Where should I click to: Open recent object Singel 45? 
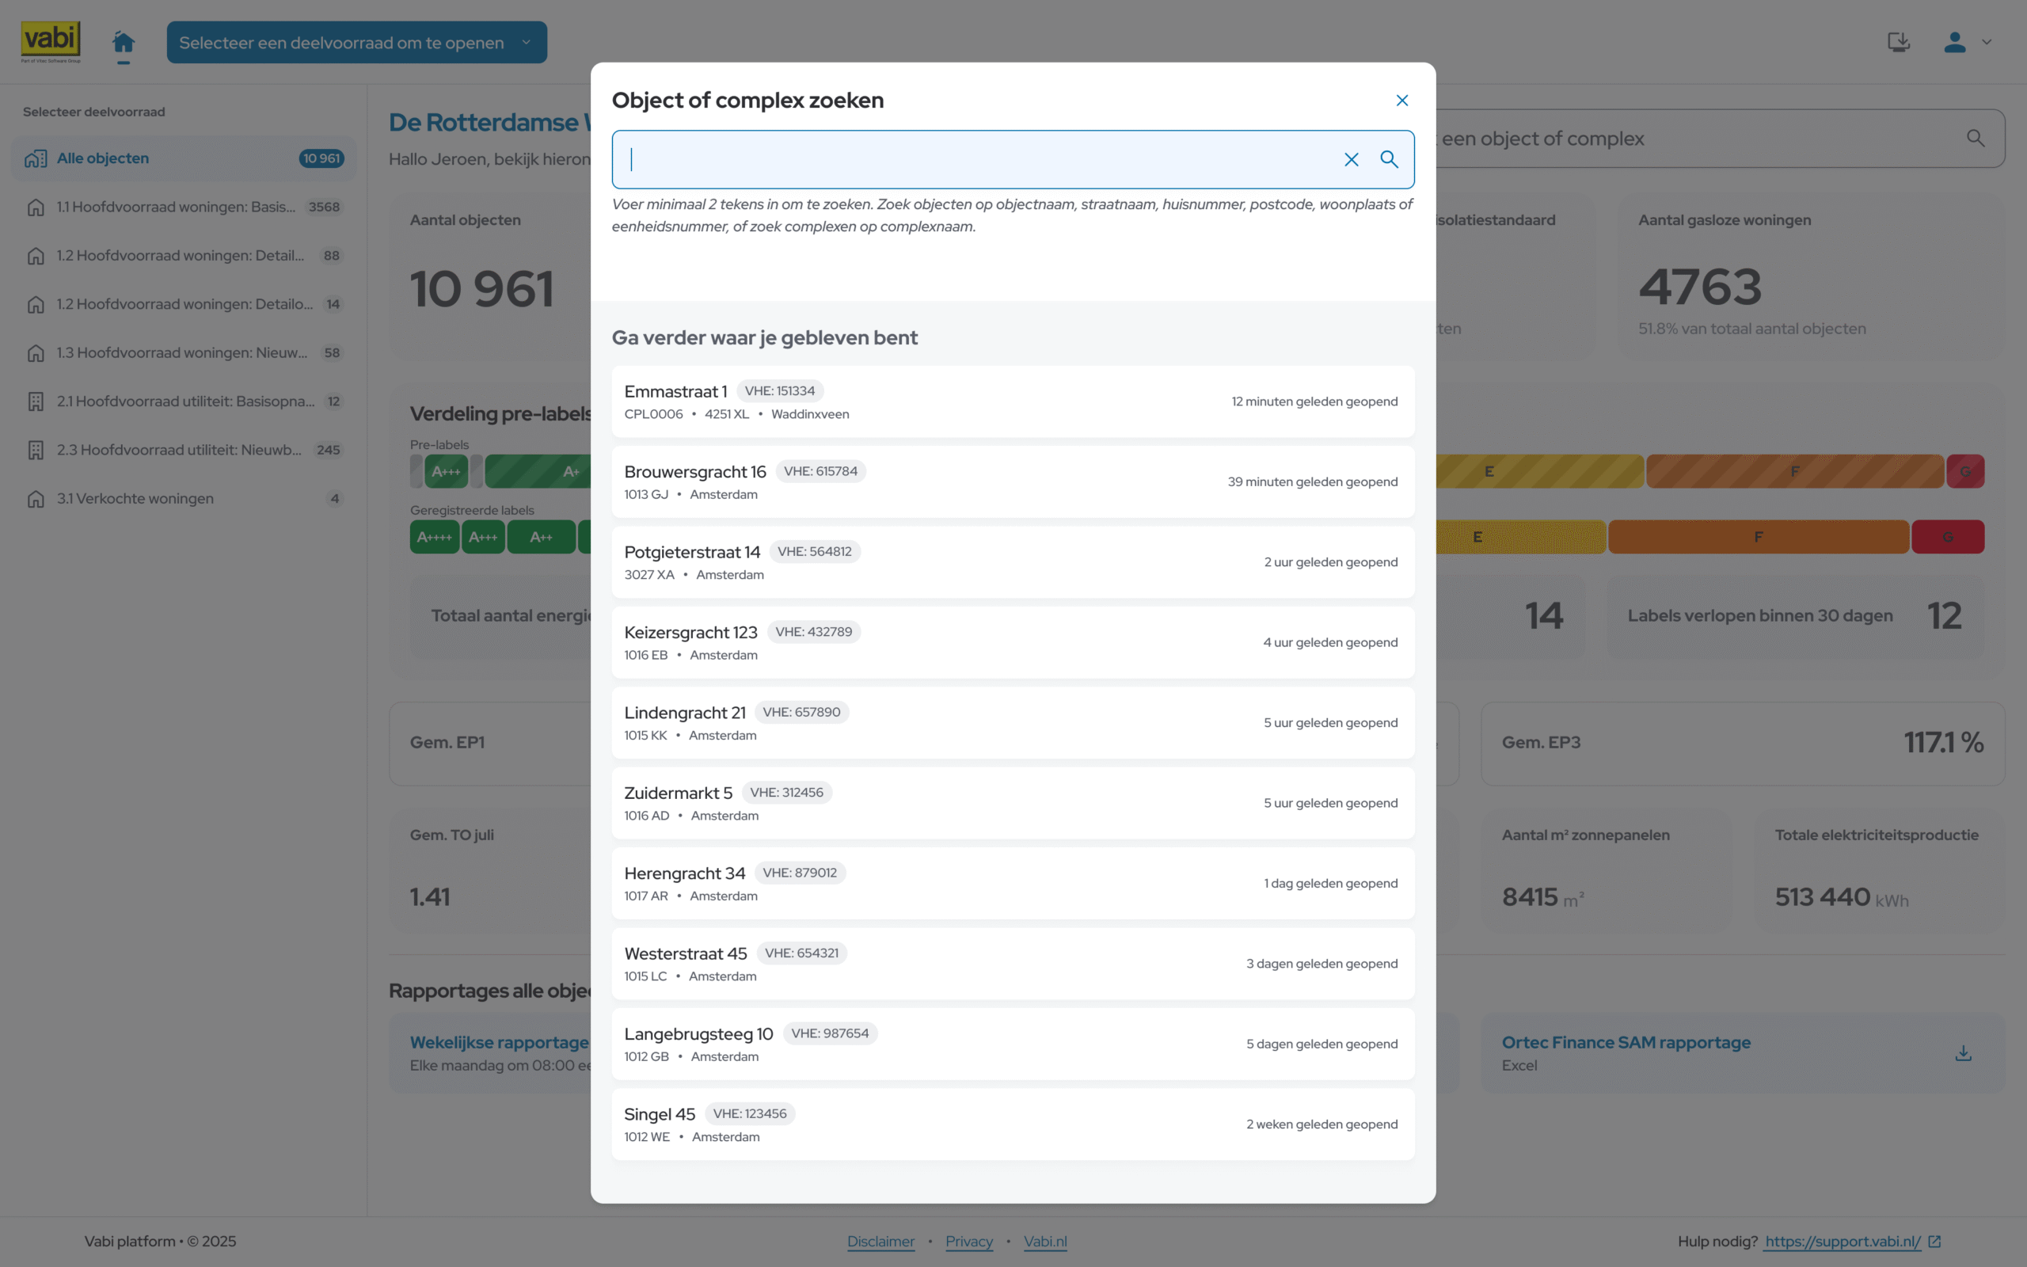pos(1013,1124)
